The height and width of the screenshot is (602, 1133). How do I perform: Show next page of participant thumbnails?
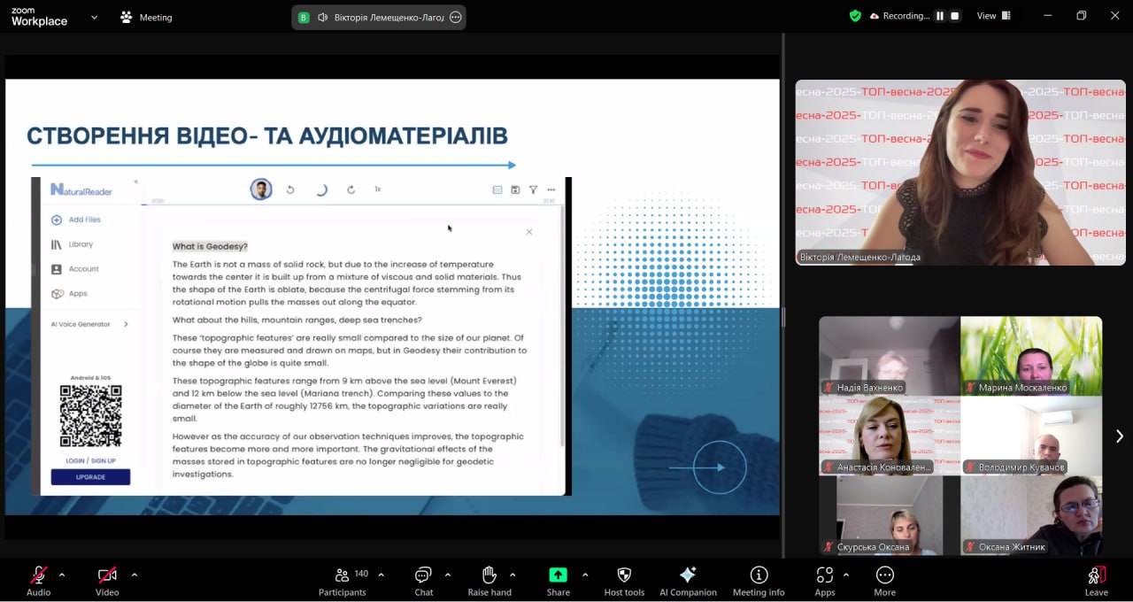coord(1119,436)
